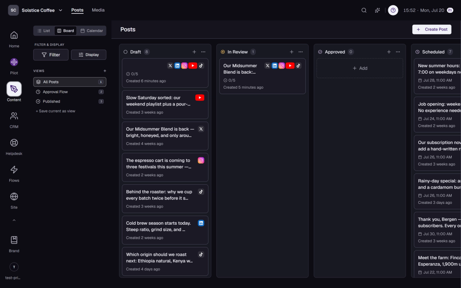
Task: Open the Meet the farm scheduled card
Action: click(438, 264)
